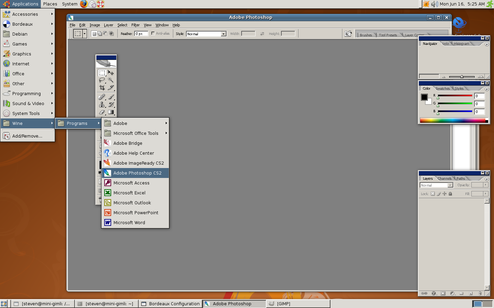This screenshot has height=308, width=494.
Task: Click Add/Remove in Applications menu
Action: tap(27, 136)
